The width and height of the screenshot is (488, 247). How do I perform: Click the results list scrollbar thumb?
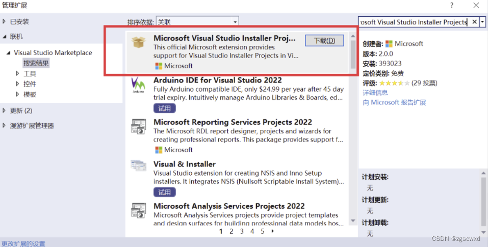pos(353,54)
